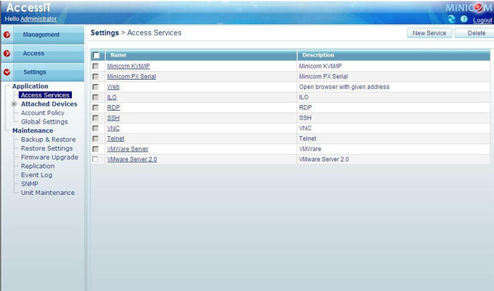The width and height of the screenshot is (494, 291).
Task: Select Backup & Restore under Maintenance
Action: point(48,140)
